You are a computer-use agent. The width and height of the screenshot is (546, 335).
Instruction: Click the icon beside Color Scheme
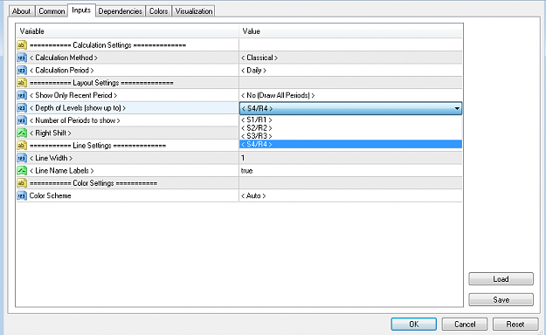point(22,195)
